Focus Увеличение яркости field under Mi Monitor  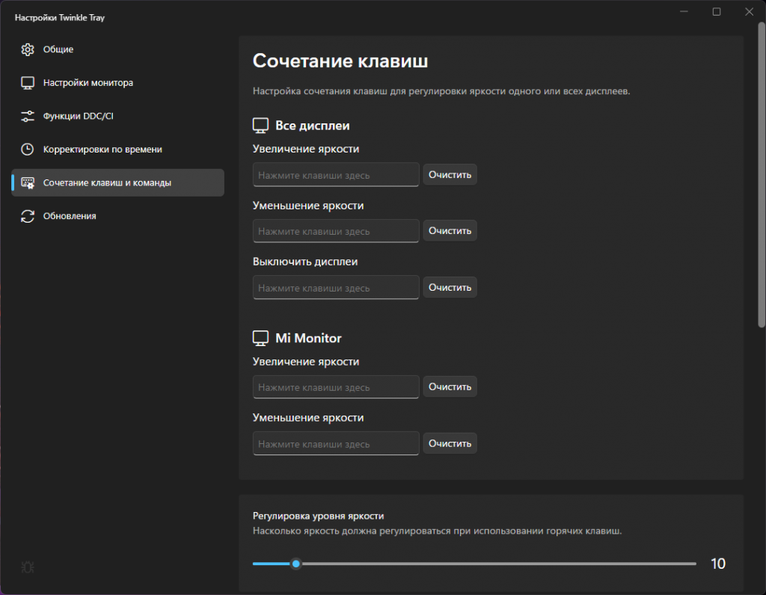click(x=336, y=387)
